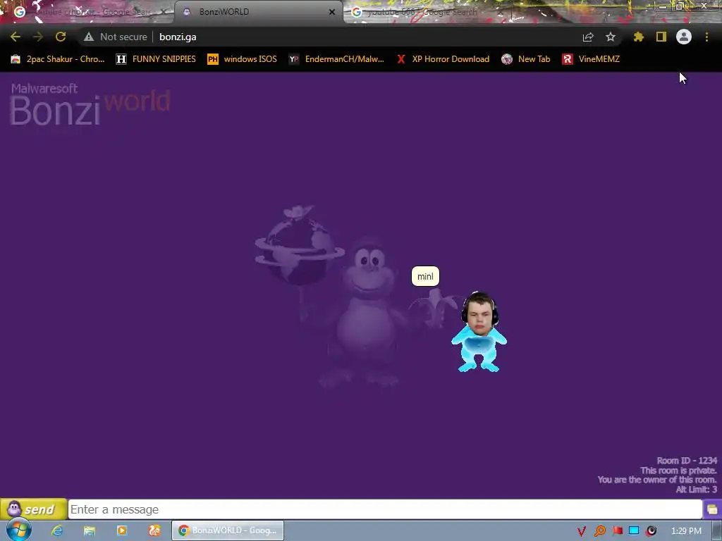
Task: Open the Action Center red flag icon
Action: pyautogui.click(x=617, y=531)
